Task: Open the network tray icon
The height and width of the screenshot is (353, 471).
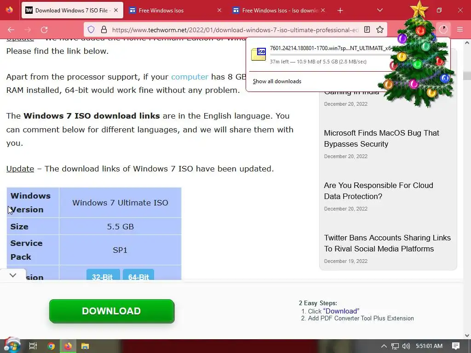Action: [395, 346]
